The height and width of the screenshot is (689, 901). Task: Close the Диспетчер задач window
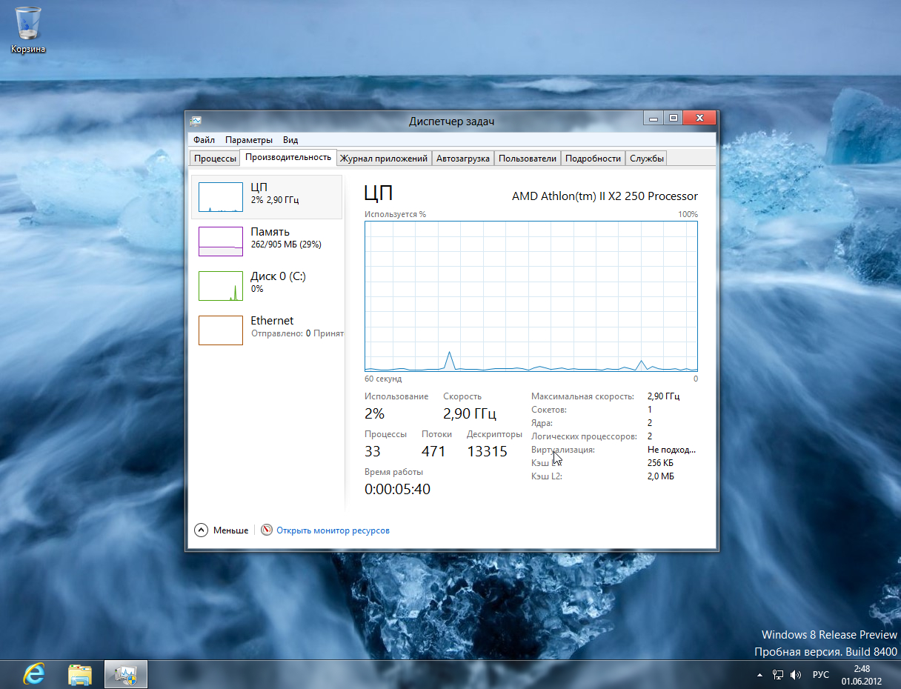coord(699,118)
